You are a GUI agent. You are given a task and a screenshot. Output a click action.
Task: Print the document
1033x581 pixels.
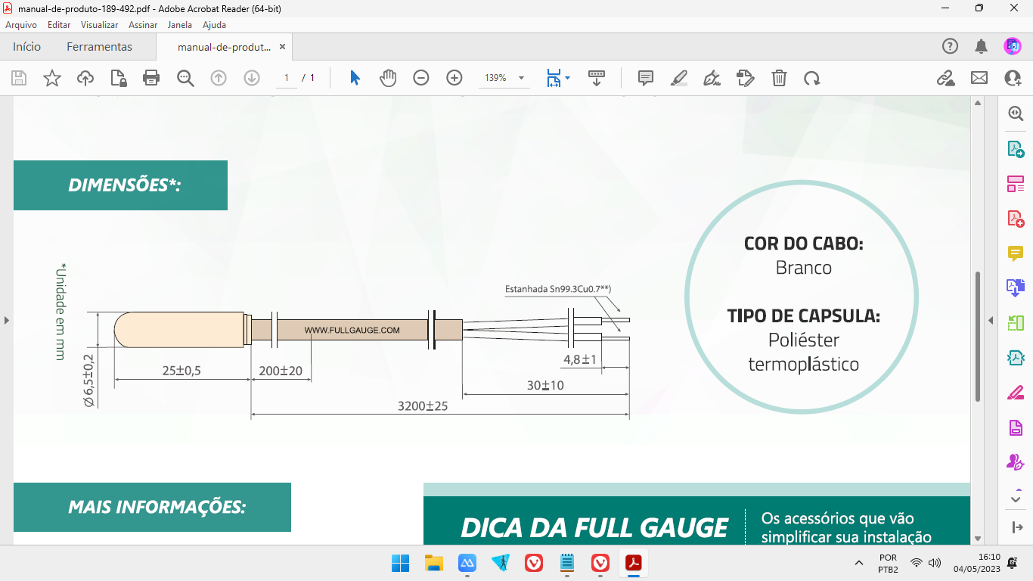[151, 78]
